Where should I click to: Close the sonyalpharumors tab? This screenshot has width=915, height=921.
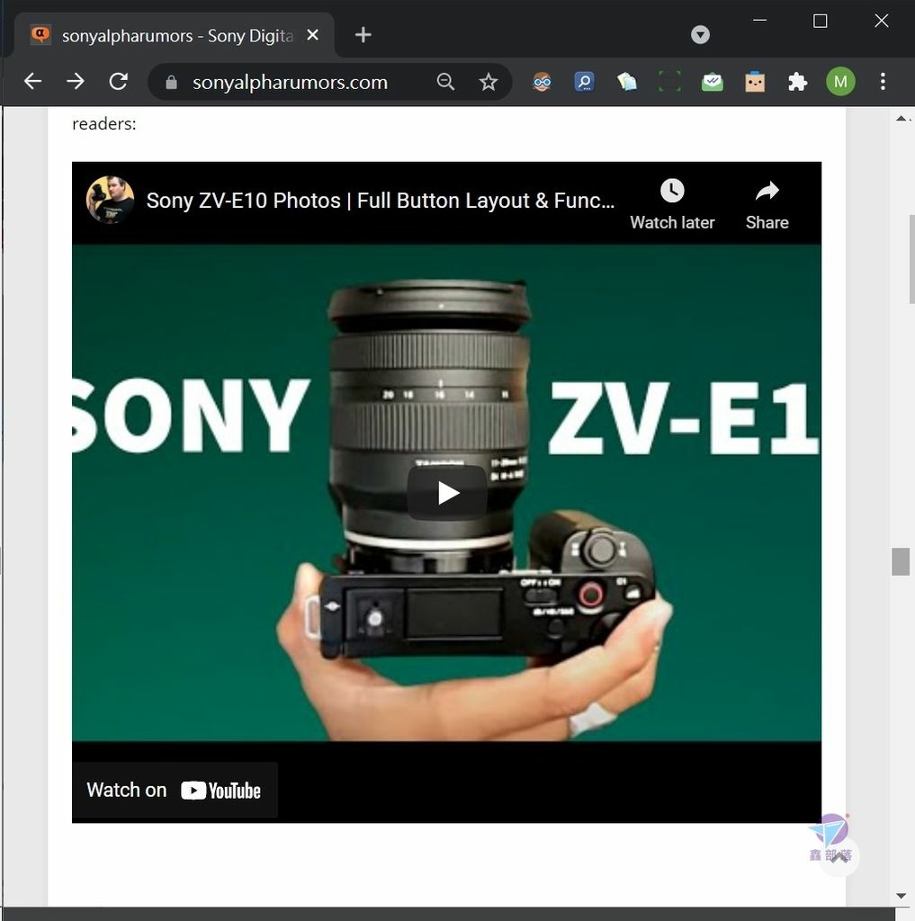[x=312, y=35]
